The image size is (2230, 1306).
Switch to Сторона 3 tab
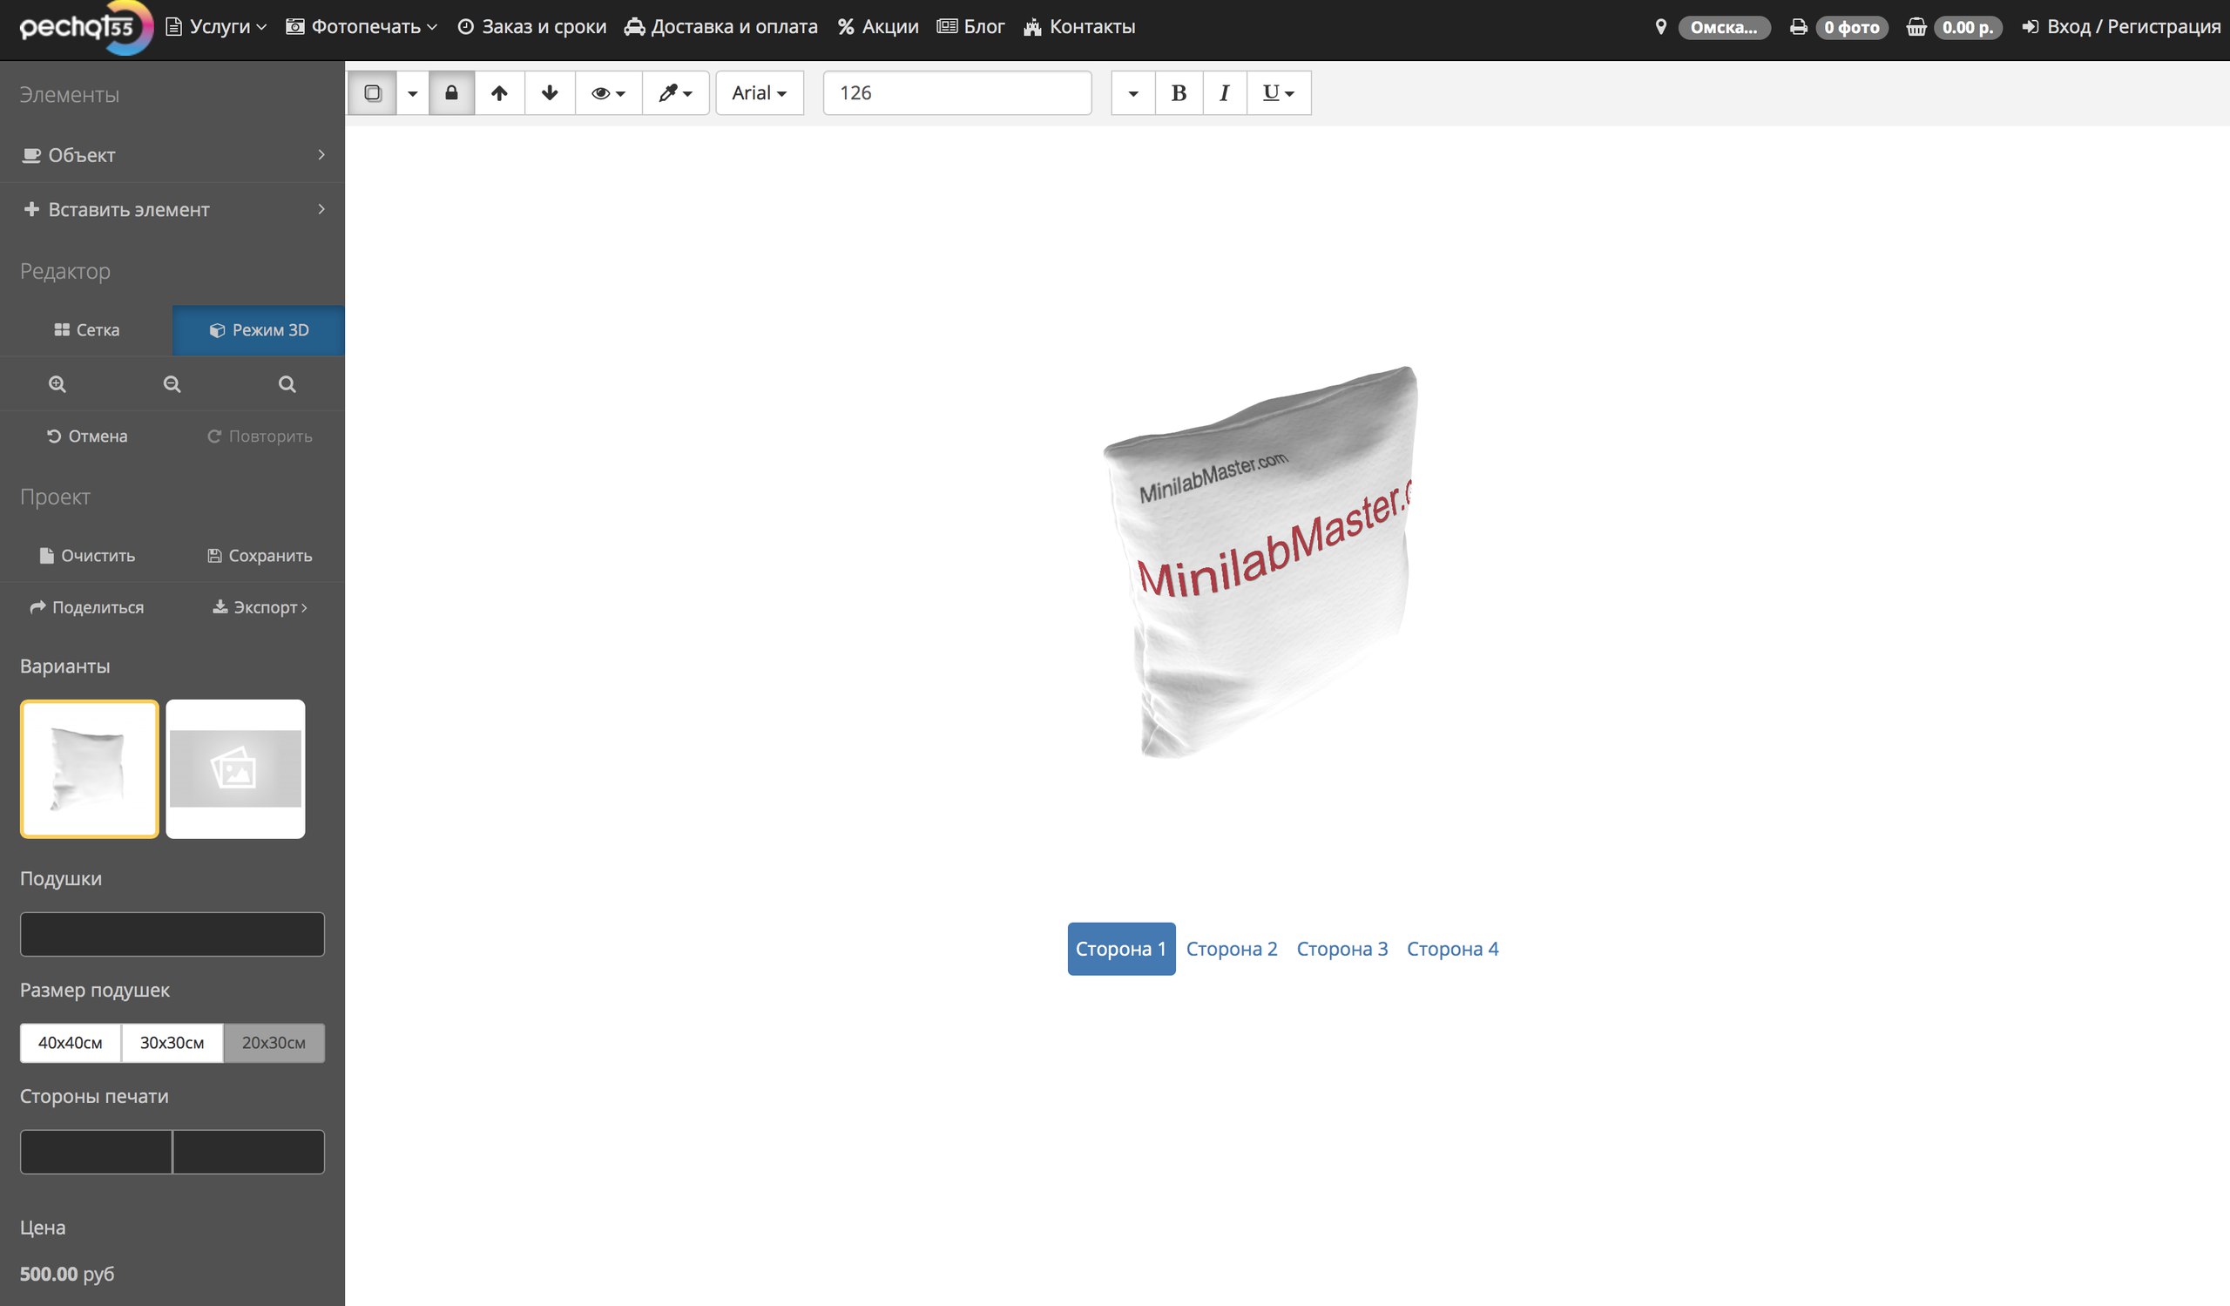pyautogui.click(x=1342, y=950)
